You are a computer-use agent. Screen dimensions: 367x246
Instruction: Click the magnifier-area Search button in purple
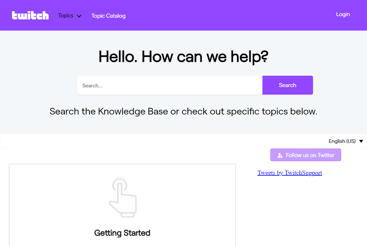coord(287,85)
